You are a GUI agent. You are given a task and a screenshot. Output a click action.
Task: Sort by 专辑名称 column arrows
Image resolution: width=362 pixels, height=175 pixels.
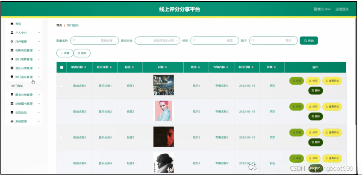click(x=228, y=67)
